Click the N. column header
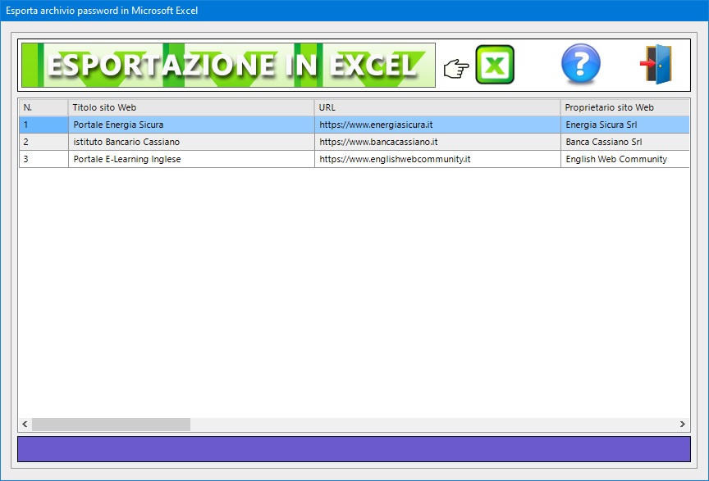The width and height of the screenshot is (709, 481). 43,107
